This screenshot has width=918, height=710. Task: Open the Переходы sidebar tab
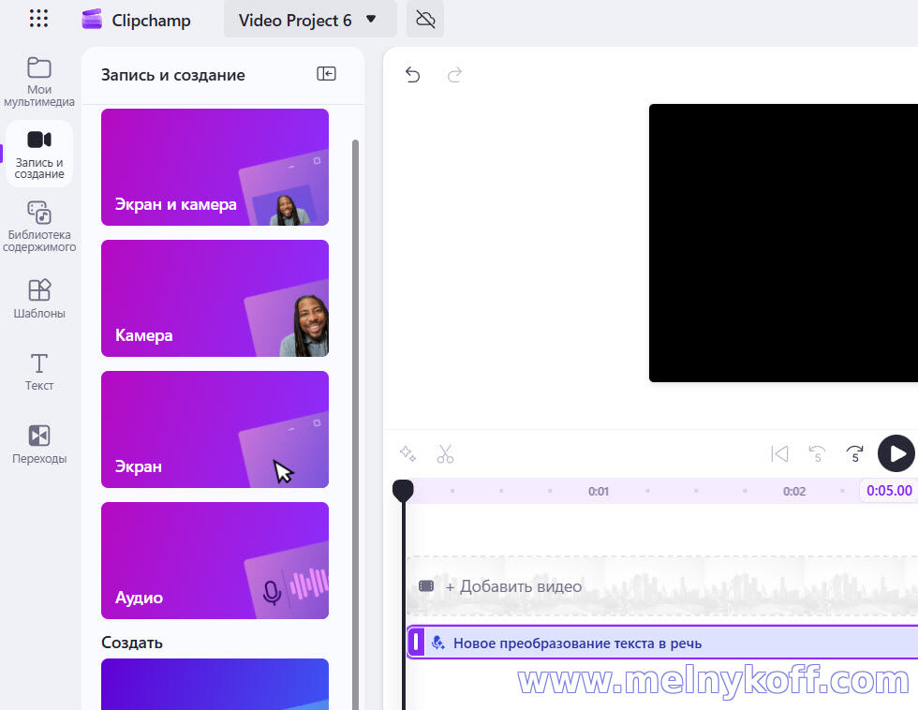point(39,445)
